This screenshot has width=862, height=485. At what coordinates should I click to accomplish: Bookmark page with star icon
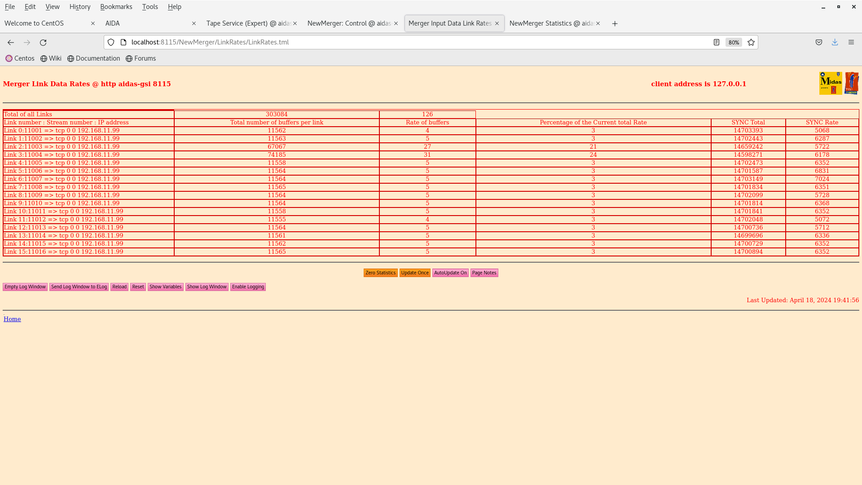point(751,42)
